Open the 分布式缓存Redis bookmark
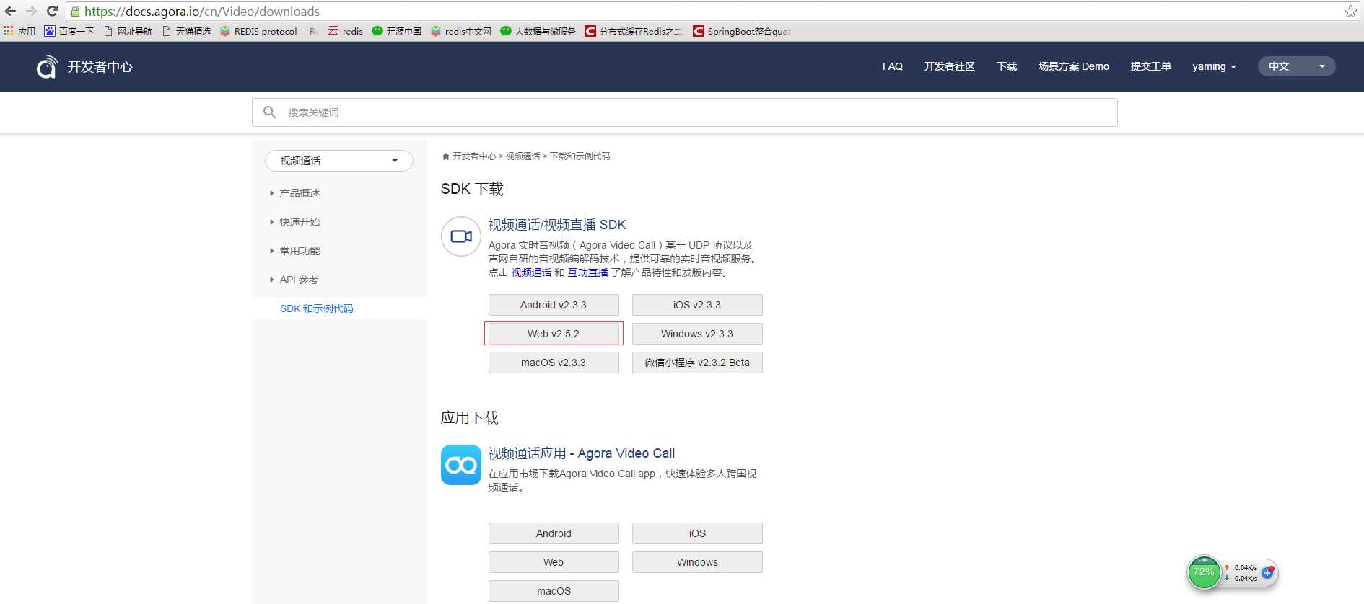The height and width of the screenshot is (604, 1364). click(634, 31)
